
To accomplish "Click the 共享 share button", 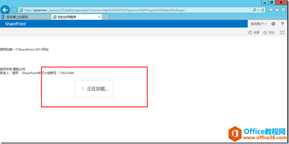I will [x=254, y=33].
